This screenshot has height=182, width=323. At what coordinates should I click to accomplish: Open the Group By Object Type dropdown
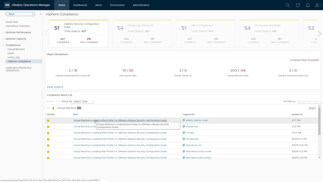(x=84, y=101)
